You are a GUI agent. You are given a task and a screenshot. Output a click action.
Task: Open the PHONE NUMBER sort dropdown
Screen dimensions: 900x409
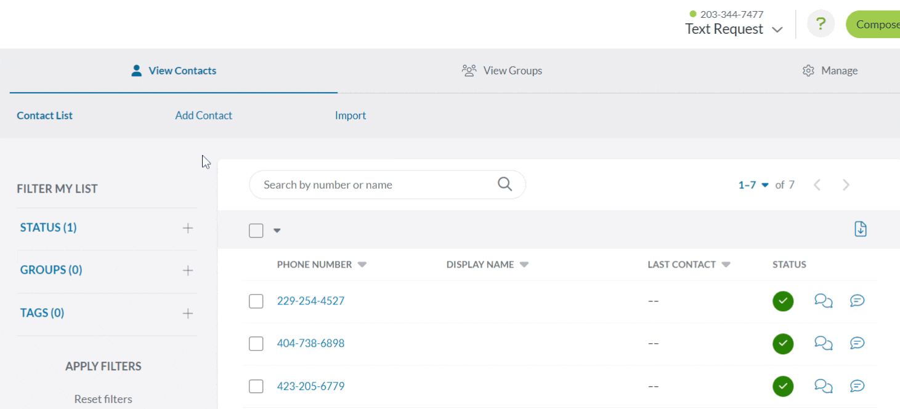(x=362, y=264)
